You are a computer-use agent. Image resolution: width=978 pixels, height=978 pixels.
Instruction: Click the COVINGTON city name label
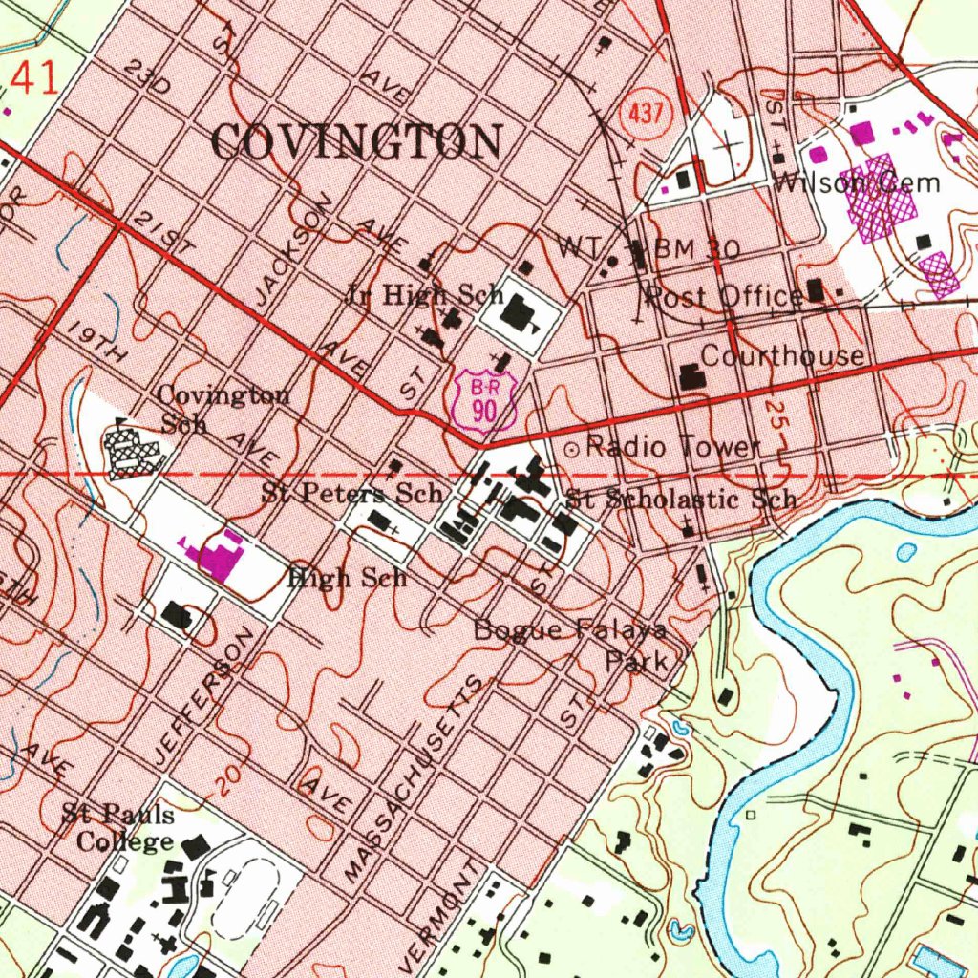point(356,142)
